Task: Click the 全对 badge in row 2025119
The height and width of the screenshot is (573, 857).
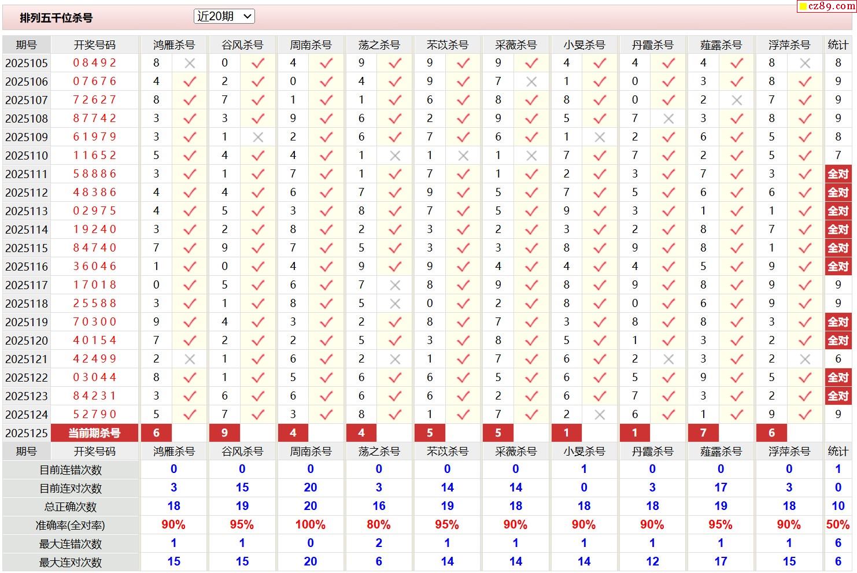Action: 838,322
